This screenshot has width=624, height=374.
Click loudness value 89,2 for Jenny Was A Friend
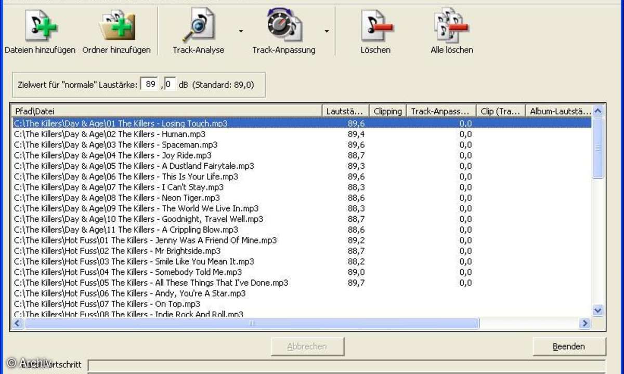[x=356, y=241]
